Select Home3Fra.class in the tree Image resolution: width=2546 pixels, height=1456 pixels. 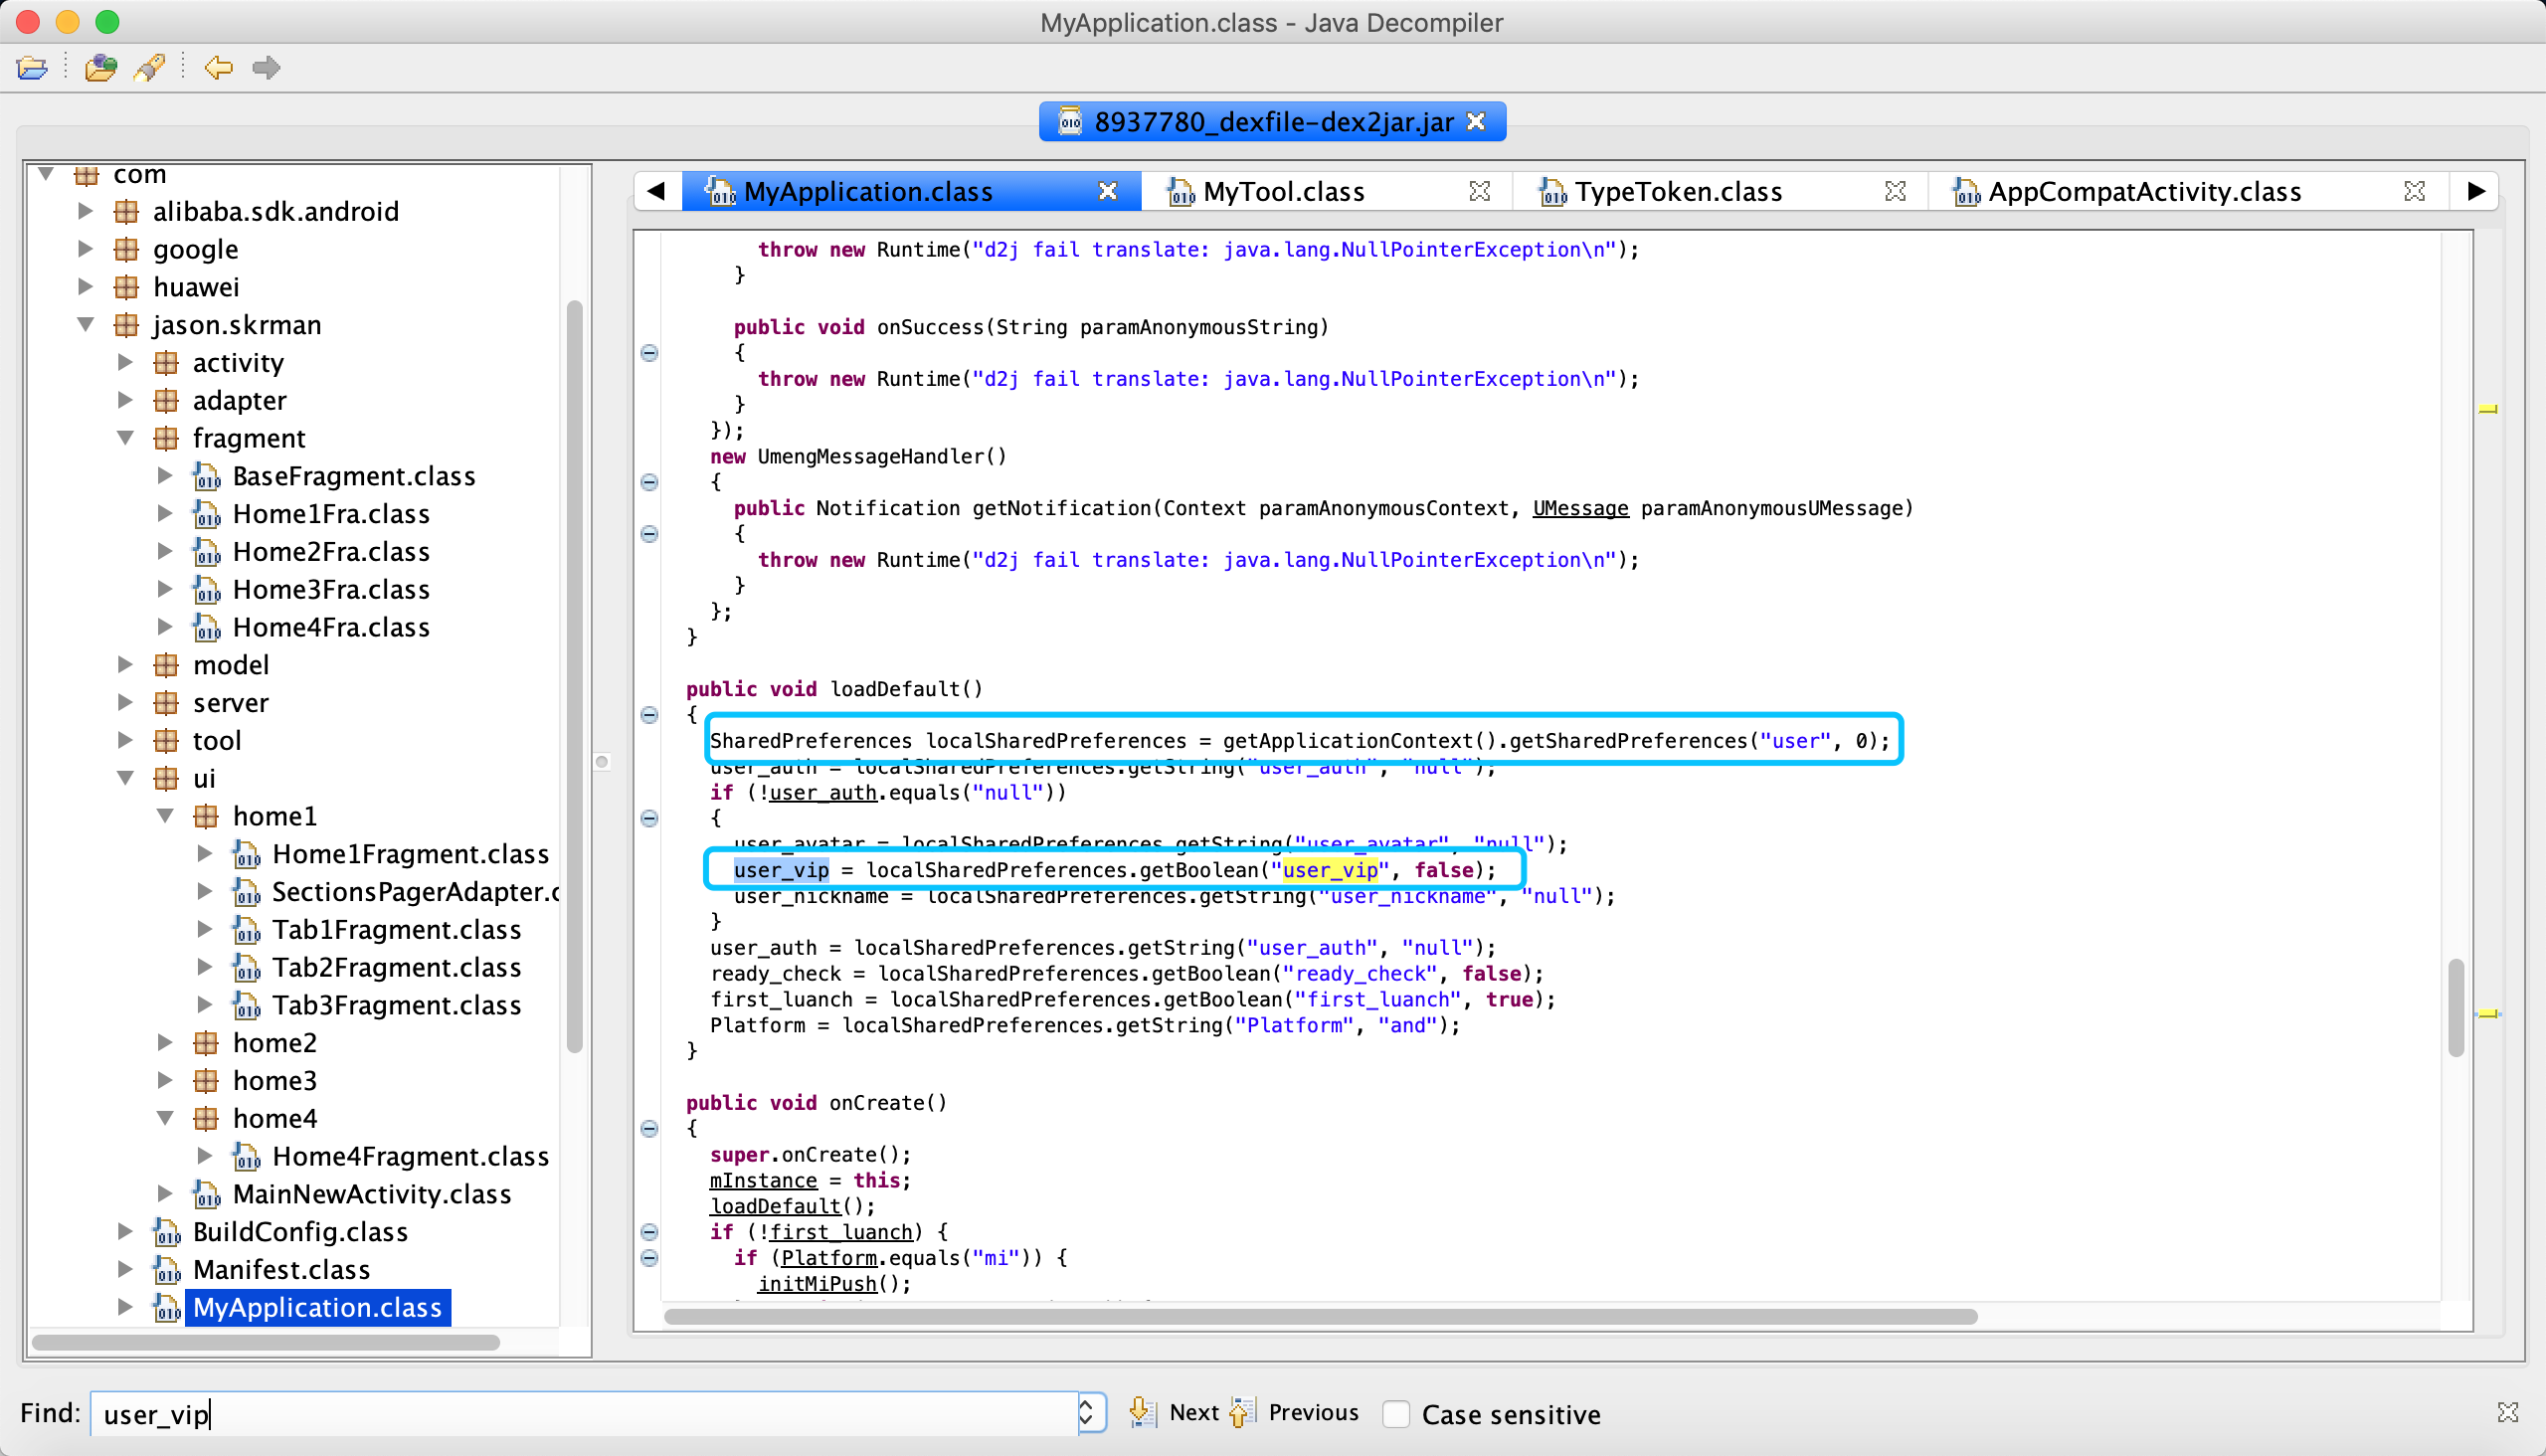[331, 590]
